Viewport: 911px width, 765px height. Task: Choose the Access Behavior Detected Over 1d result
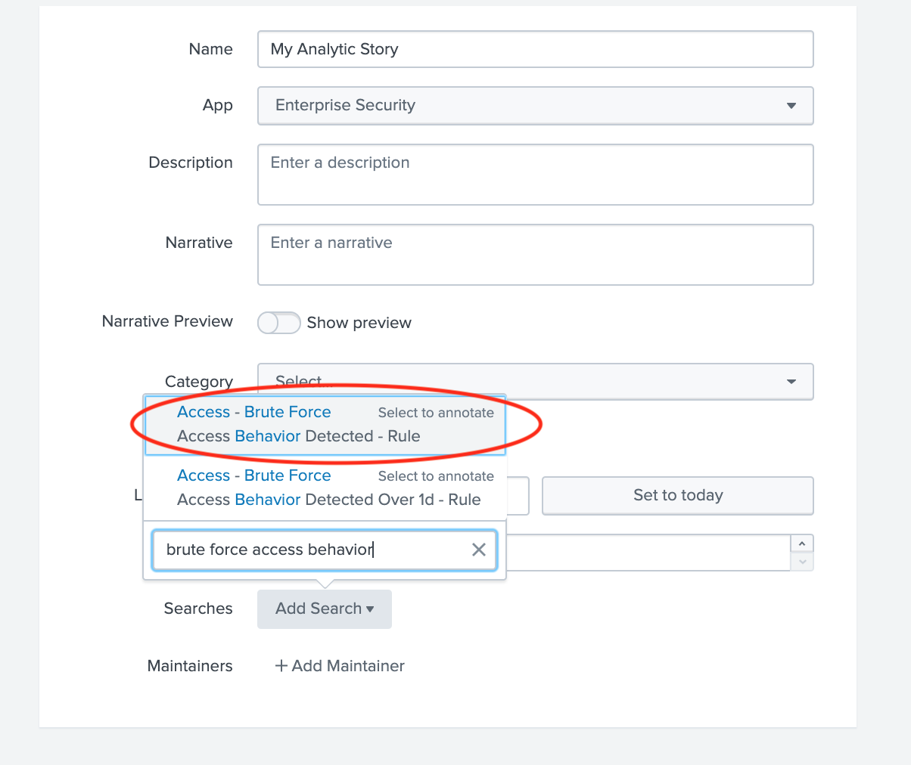pyautogui.click(x=328, y=500)
